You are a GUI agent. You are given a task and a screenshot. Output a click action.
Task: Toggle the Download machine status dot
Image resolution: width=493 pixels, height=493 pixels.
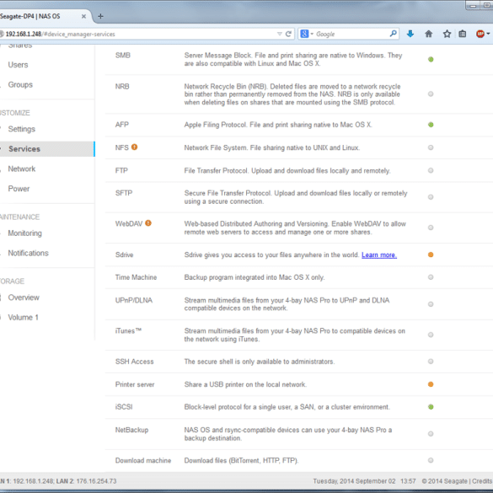431,460
